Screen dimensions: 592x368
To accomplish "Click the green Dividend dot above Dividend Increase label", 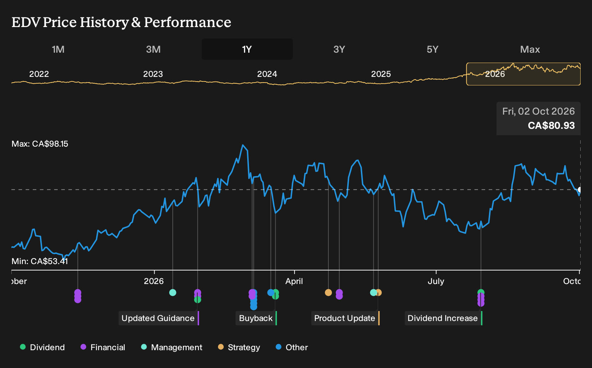I will pos(481,293).
